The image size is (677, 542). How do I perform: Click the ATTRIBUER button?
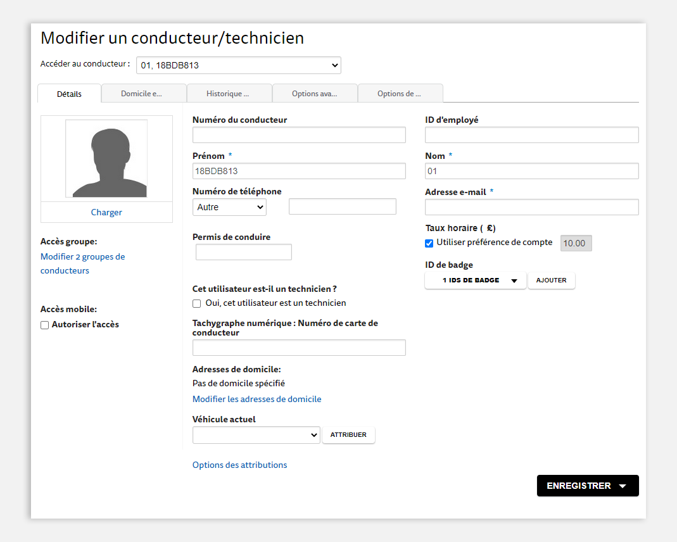[x=348, y=435]
